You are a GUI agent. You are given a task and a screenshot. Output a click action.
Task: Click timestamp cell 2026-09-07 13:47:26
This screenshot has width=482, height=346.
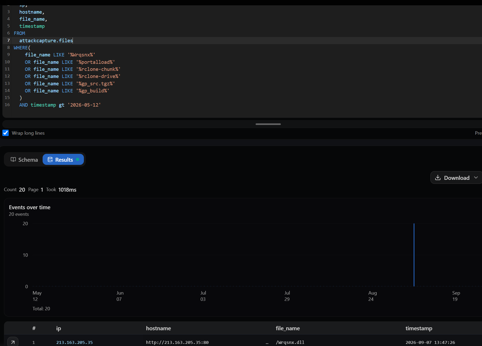pyautogui.click(x=430, y=342)
